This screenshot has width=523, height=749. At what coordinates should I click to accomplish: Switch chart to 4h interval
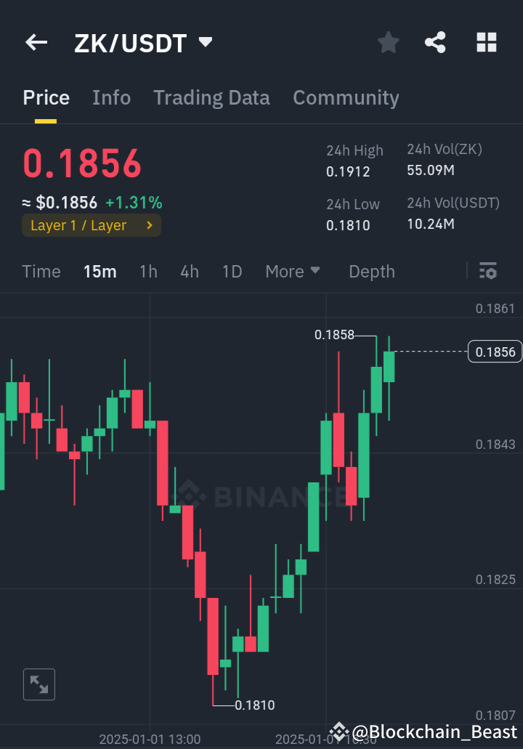190,271
